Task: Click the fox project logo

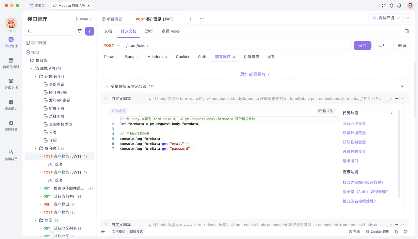Action: click(x=11, y=23)
